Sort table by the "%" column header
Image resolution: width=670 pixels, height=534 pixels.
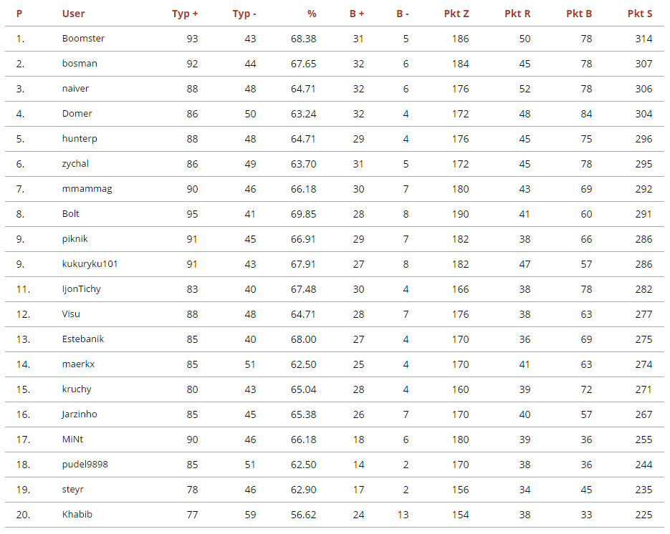311,14
